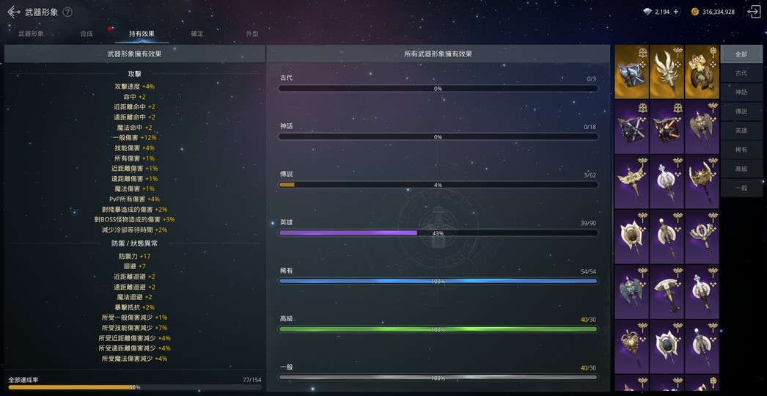The image size is (767, 396).
Task: Select the white winged staff on gold background
Action: [667, 72]
